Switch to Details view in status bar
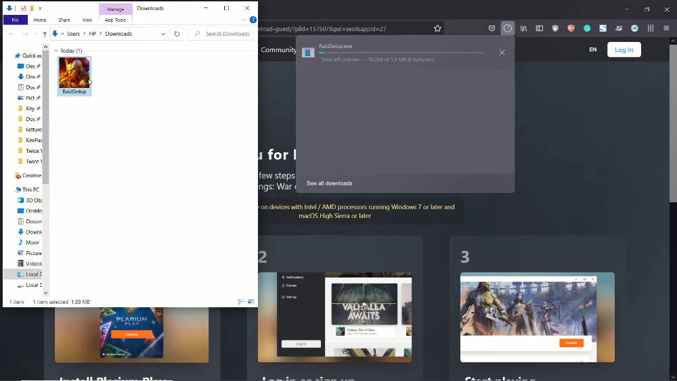This screenshot has height=381, width=677. click(x=241, y=302)
